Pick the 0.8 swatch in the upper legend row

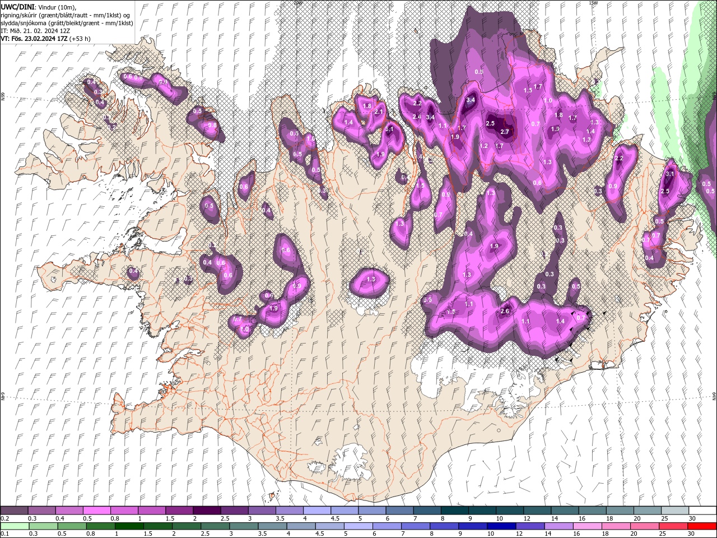[x=124, y=511]
